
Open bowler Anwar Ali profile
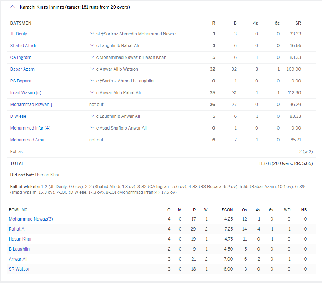coord(18,259)
